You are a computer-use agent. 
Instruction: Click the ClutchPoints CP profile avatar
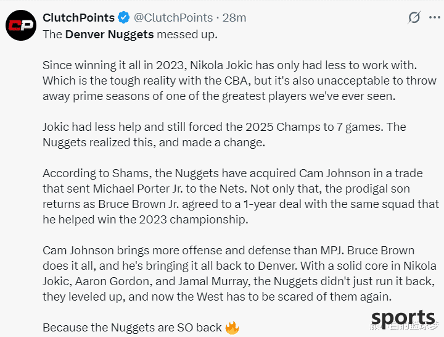pyautogui.click(x=20, y=27)
